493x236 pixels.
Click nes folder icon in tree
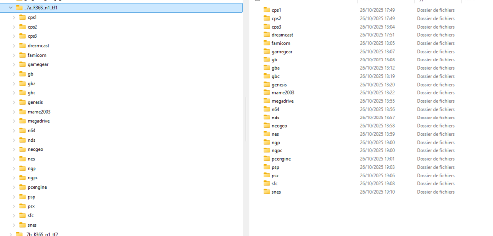(22, 159)
